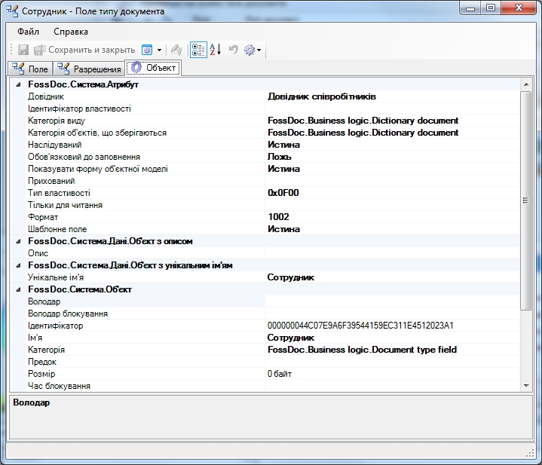Click the vertical scrollbar thumb
The width and height of the screenshot is (542, 465).
point(526,200)
